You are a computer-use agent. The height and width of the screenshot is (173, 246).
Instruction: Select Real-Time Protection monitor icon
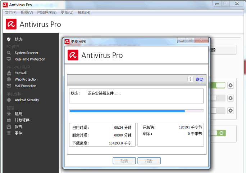point(9,59)
